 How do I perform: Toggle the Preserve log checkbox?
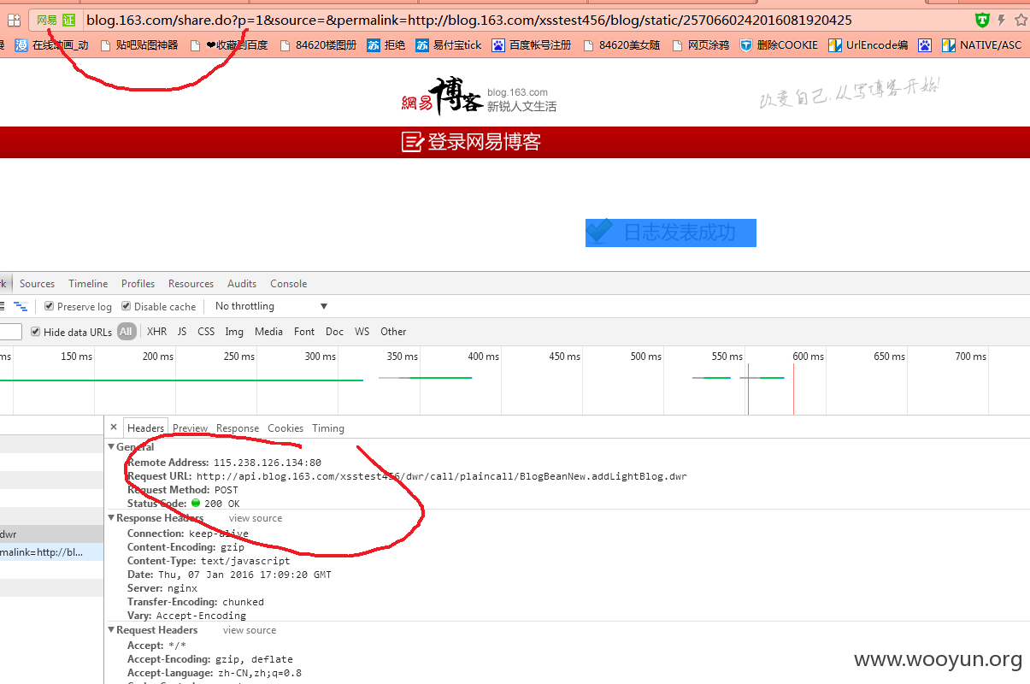pyautogui.click(x=50, y=306)
